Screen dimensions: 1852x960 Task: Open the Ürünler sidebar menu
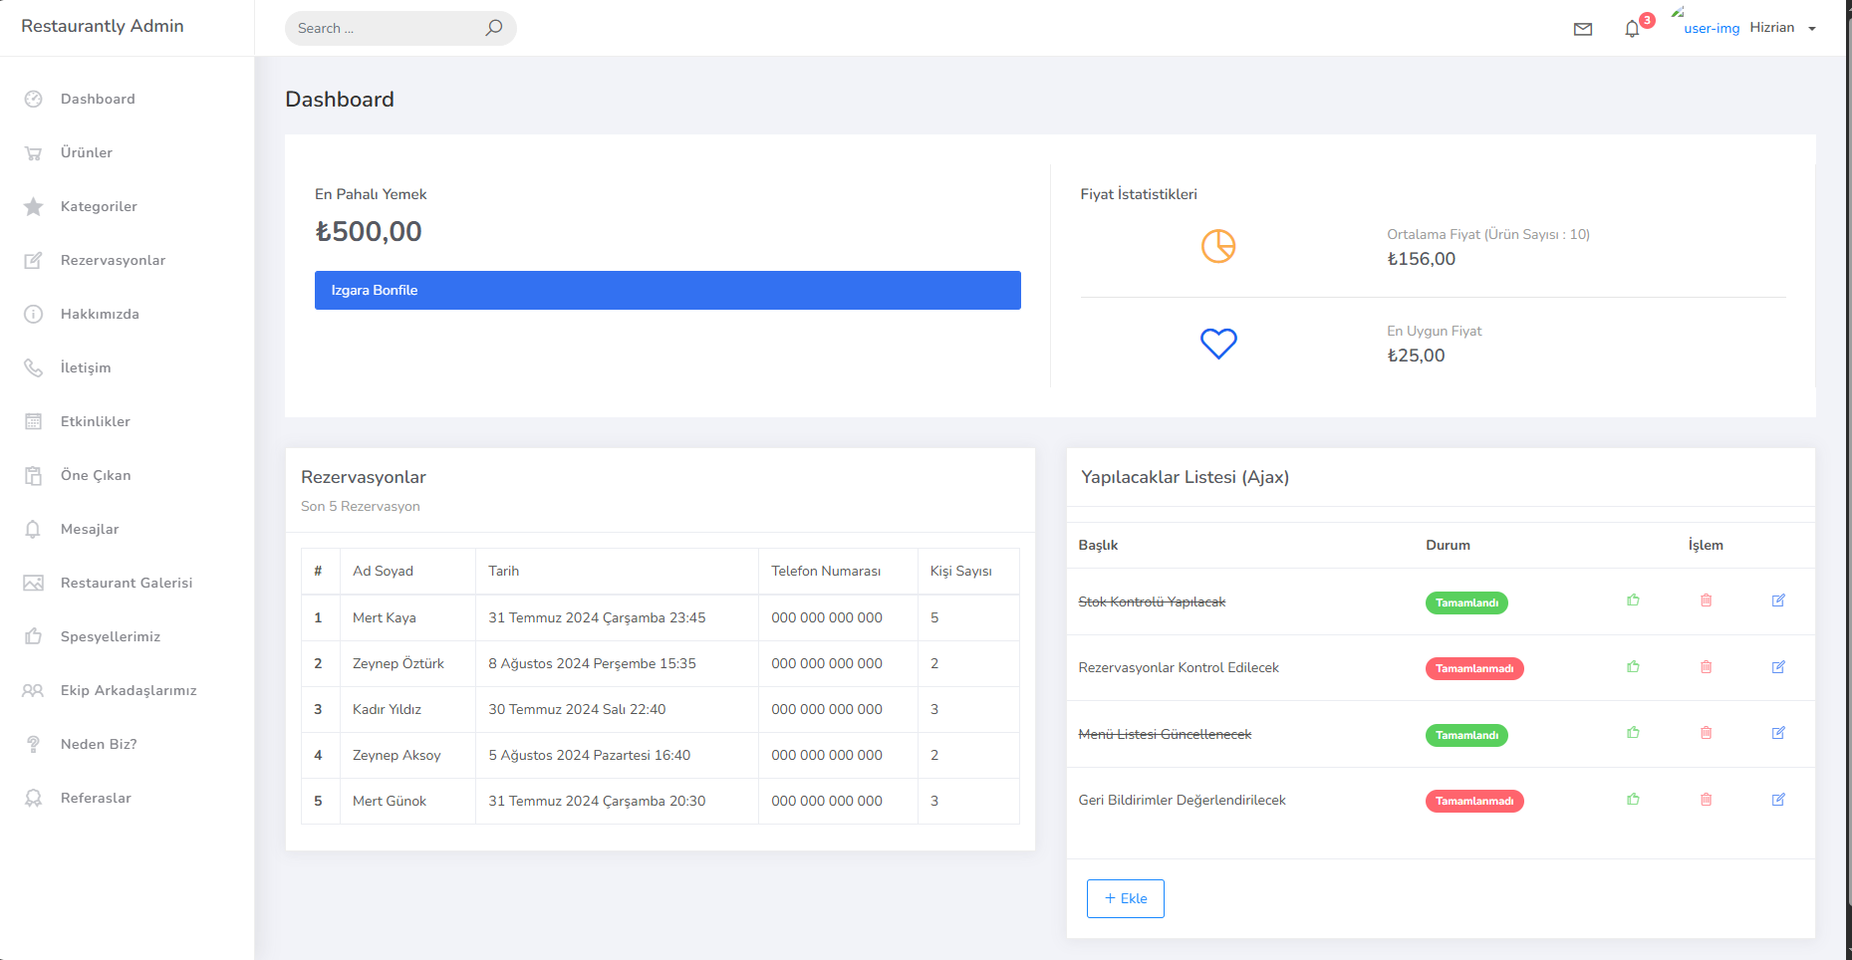click(x=87, y=152)
